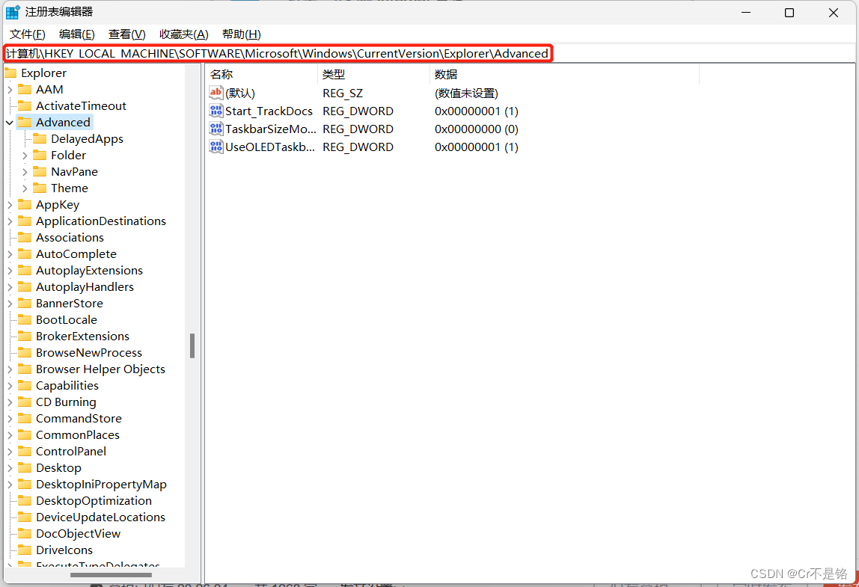
Task: Click the AAM folder icon
Action: pos(25,89)
